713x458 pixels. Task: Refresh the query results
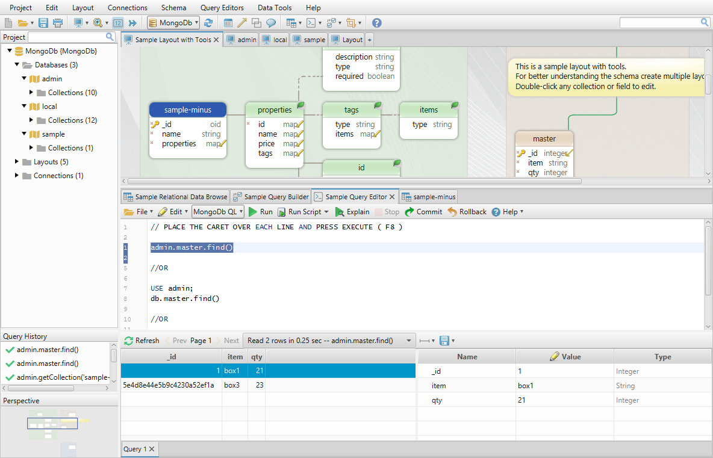tap(142, 340)
